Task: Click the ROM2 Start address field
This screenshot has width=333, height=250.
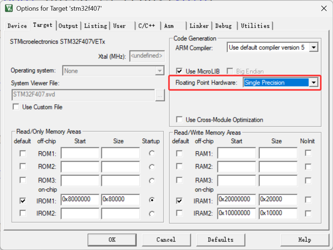Action: click(80, 167)
